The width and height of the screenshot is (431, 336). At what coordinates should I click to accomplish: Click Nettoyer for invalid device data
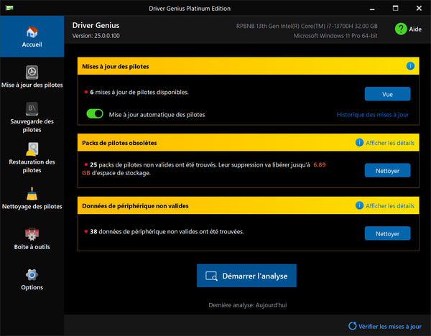pyautogui.click(x=387, y=233)
